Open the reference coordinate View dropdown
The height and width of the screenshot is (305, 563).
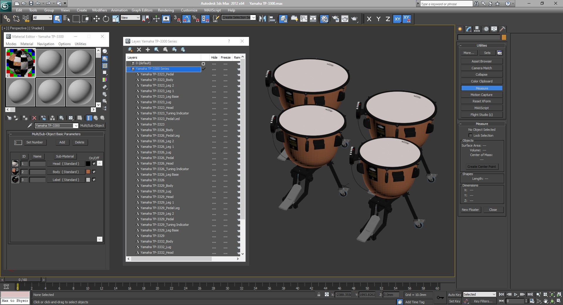(130, 18)
